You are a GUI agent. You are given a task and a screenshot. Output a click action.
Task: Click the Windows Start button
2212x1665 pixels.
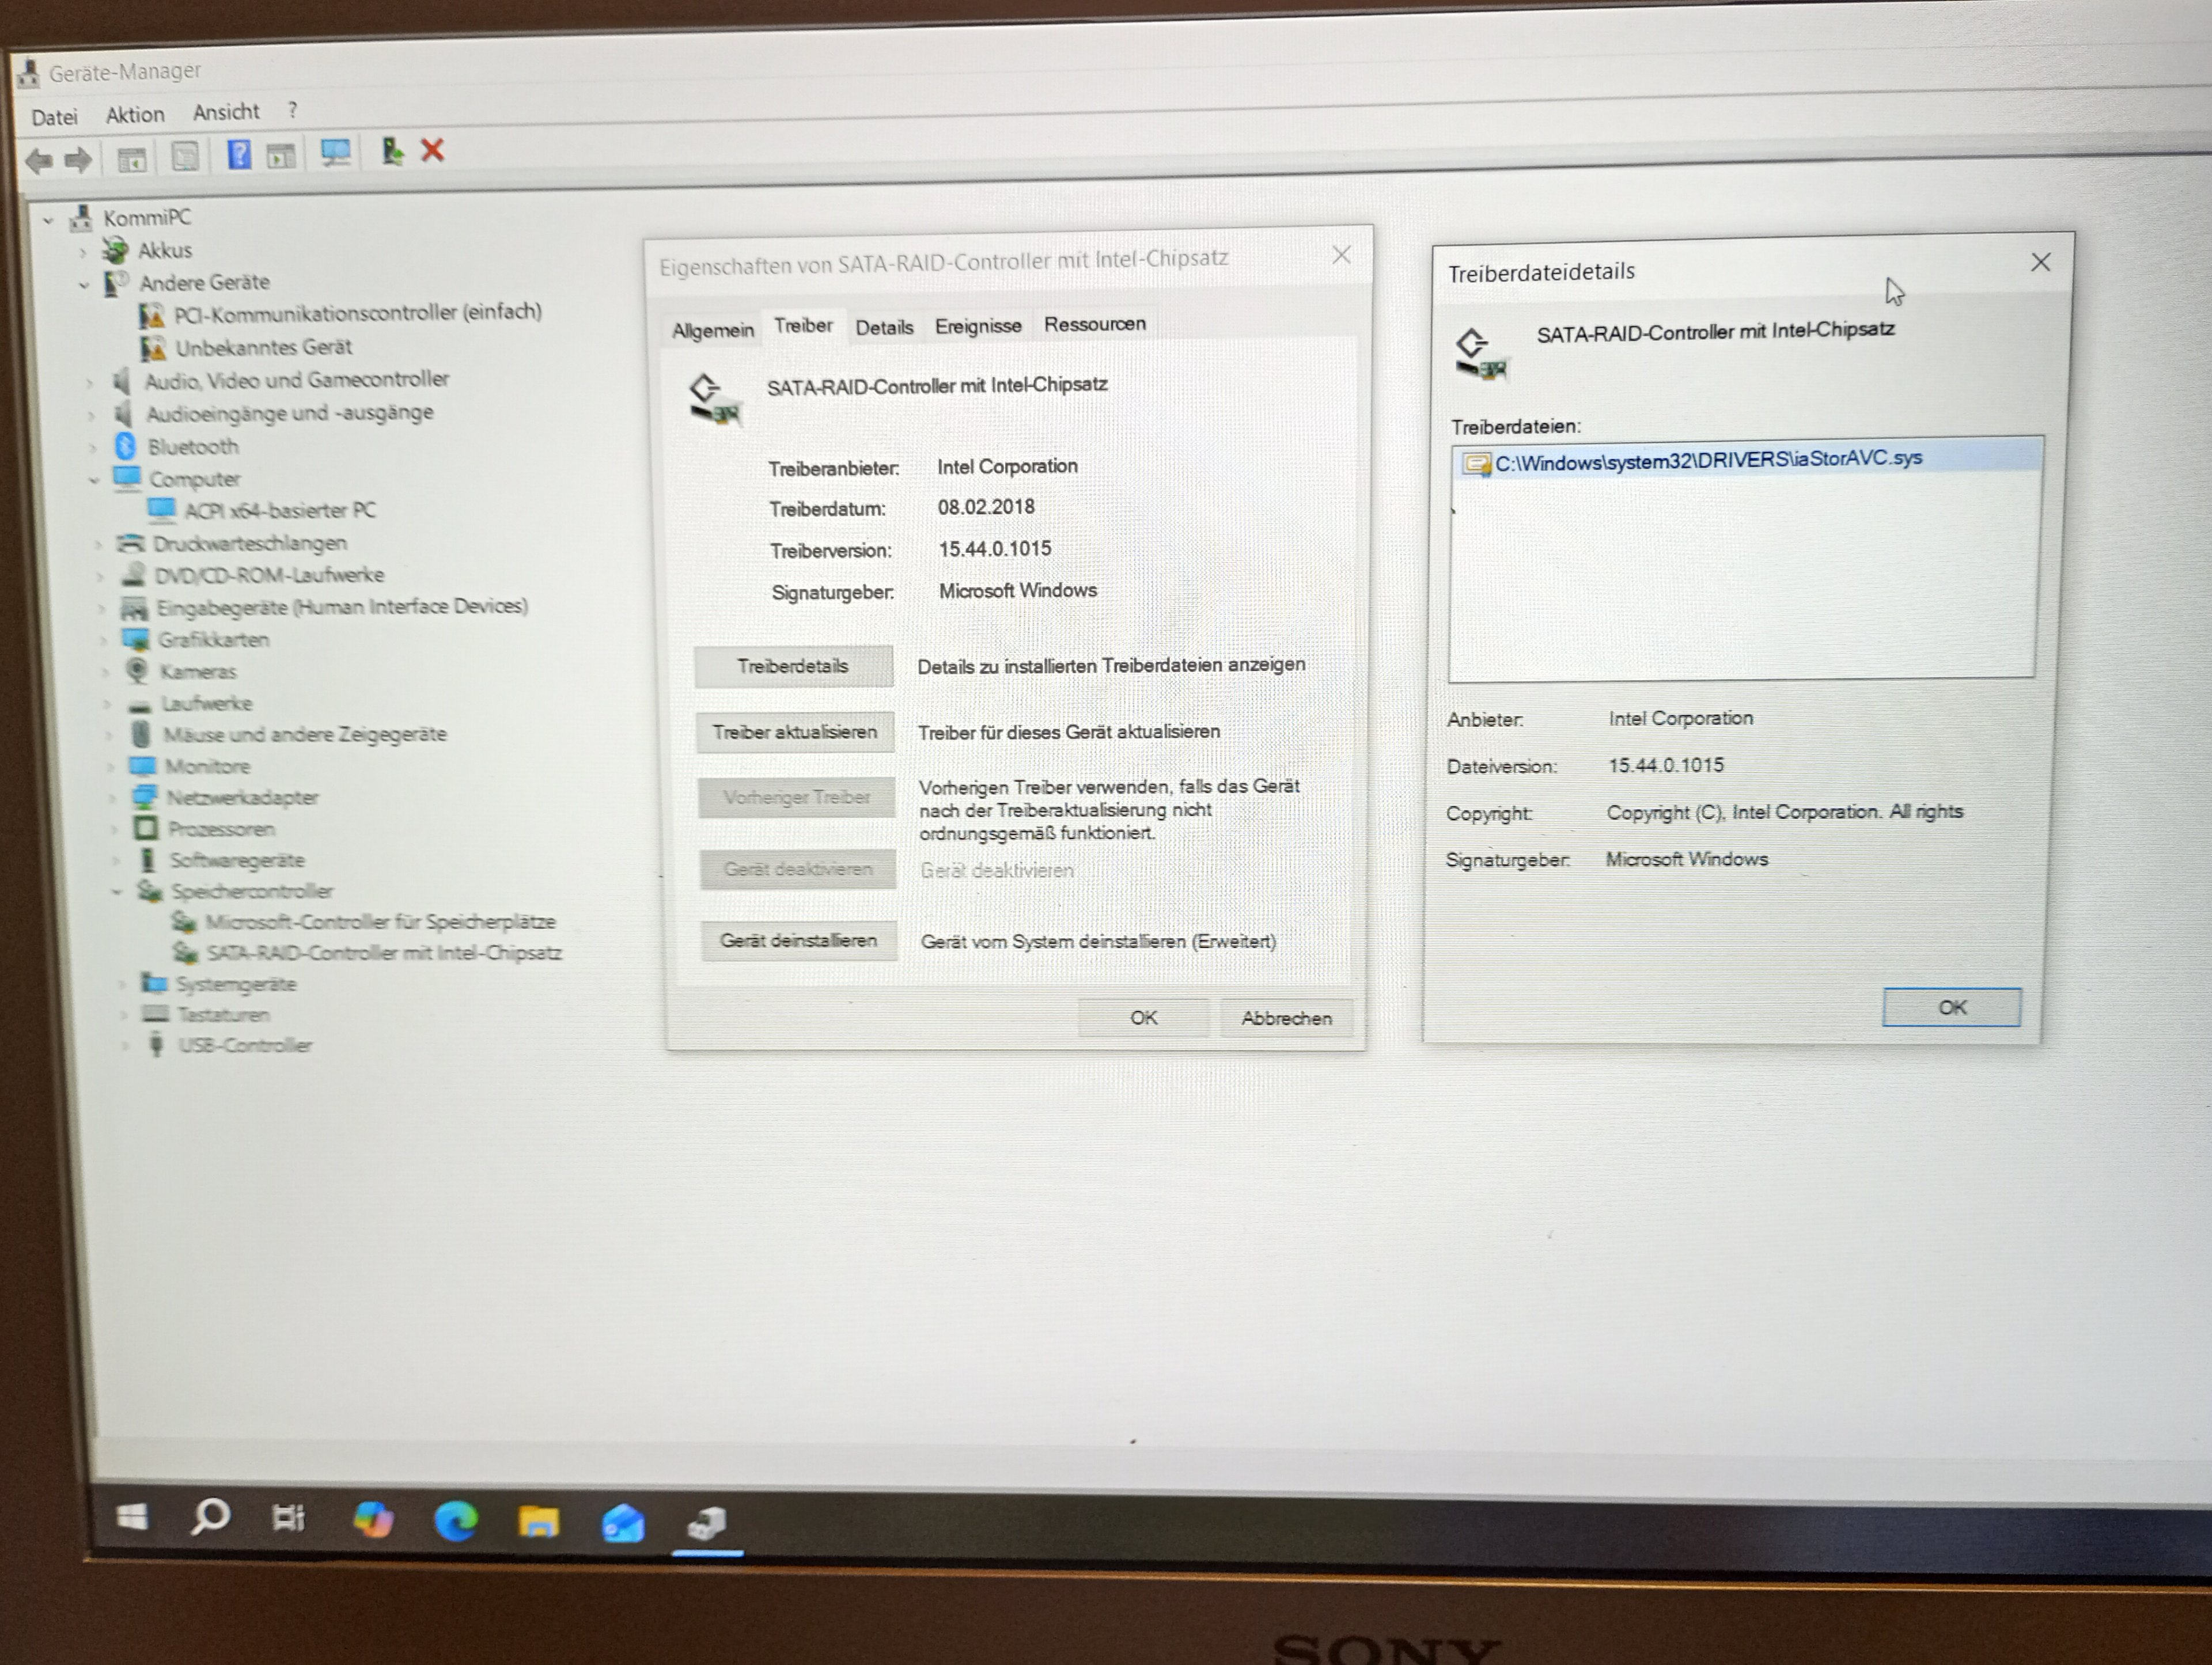(x=132, y=1518)
